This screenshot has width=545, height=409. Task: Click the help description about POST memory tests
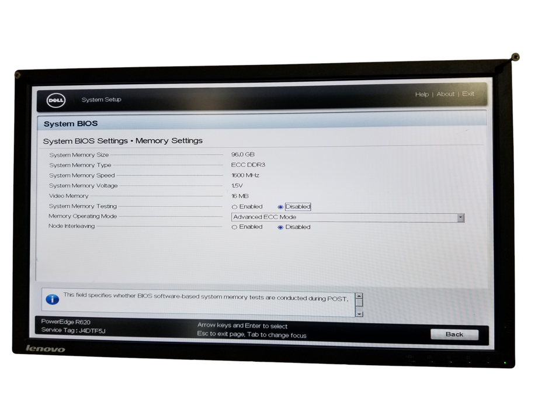click(206, 297)
